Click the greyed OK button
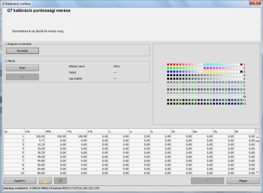The image size is (263, 193). tap(207, 181)
